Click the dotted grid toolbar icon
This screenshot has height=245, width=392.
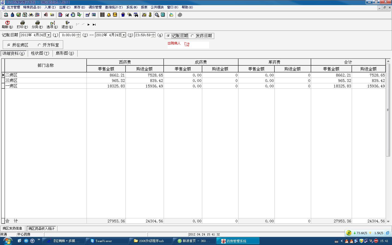pyautogui.click(x=102, y=15)
